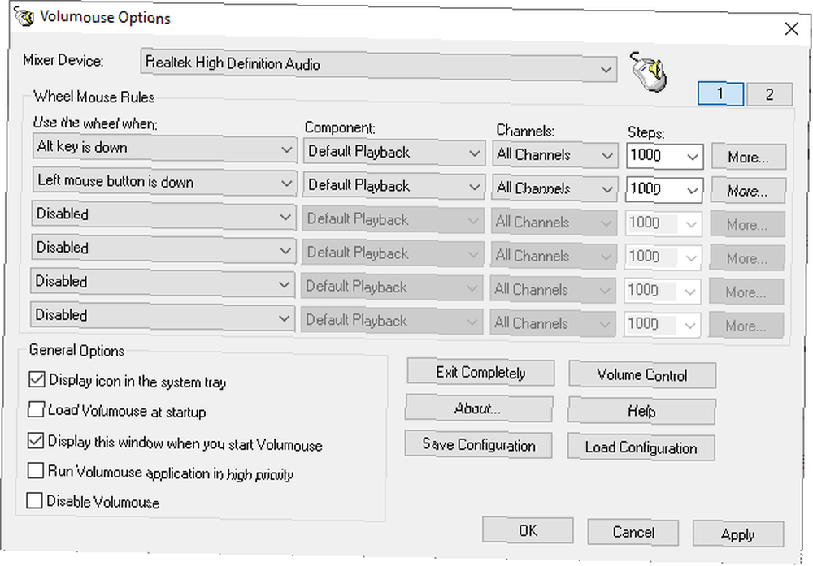Close the Volumouse Options window

coord(792,29)
